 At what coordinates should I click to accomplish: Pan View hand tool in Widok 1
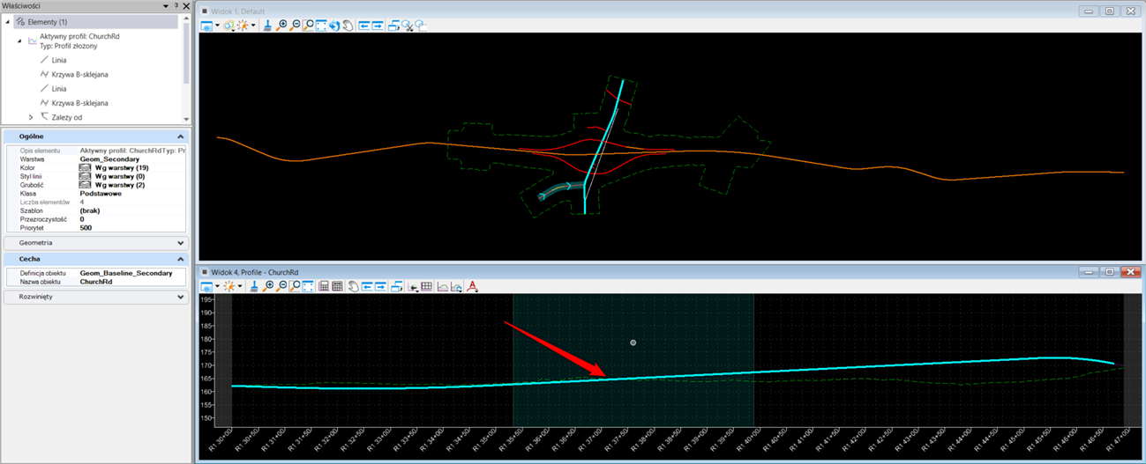[348, 26]
